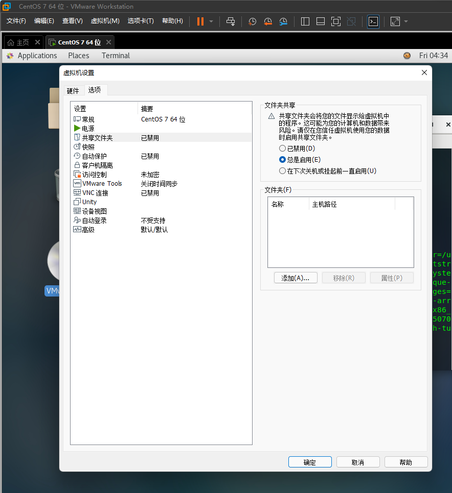Close the CentOS 7 64 位 tab

109,42
